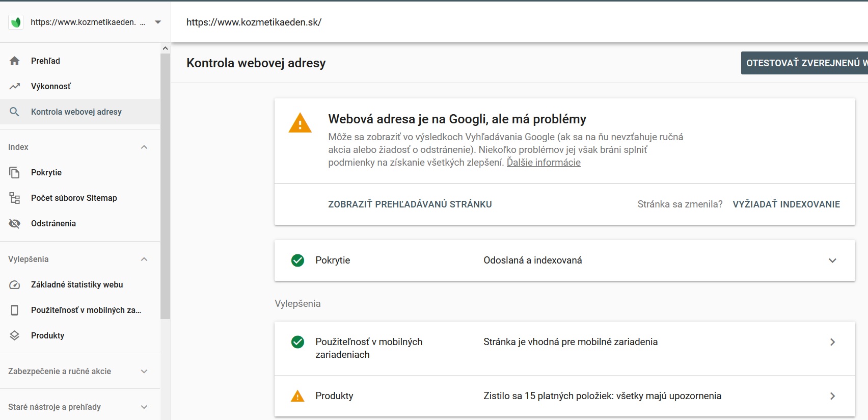
Task: Click the orange warning triangle in status card
Action: (300, 123)
